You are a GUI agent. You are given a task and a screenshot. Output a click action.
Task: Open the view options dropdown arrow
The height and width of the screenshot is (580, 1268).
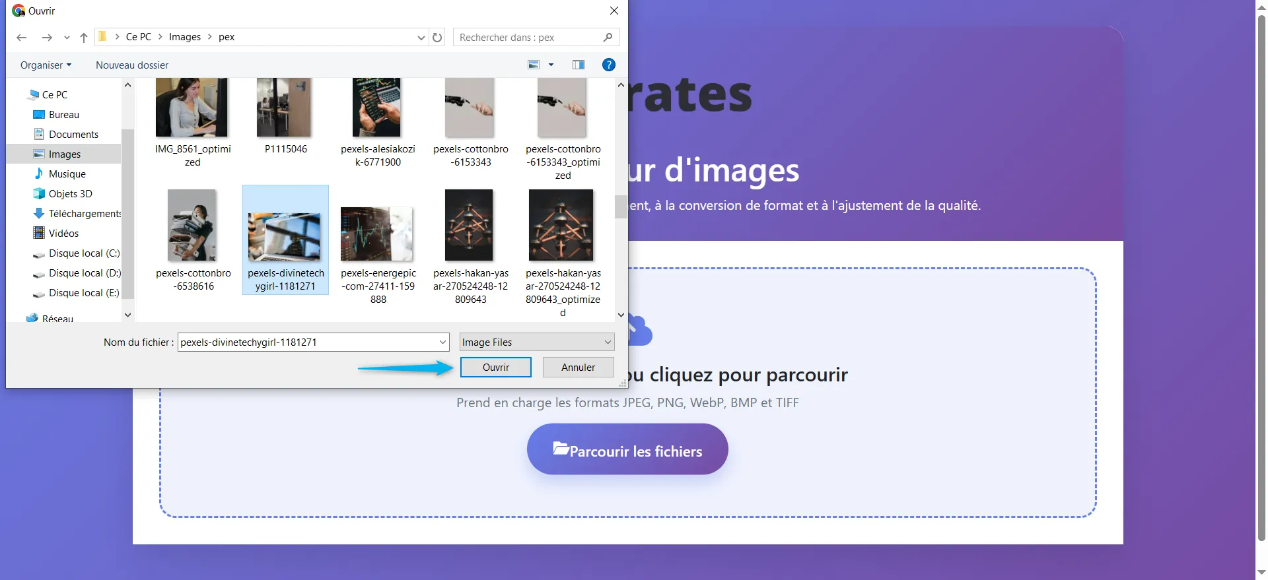[x=551, y=65]
